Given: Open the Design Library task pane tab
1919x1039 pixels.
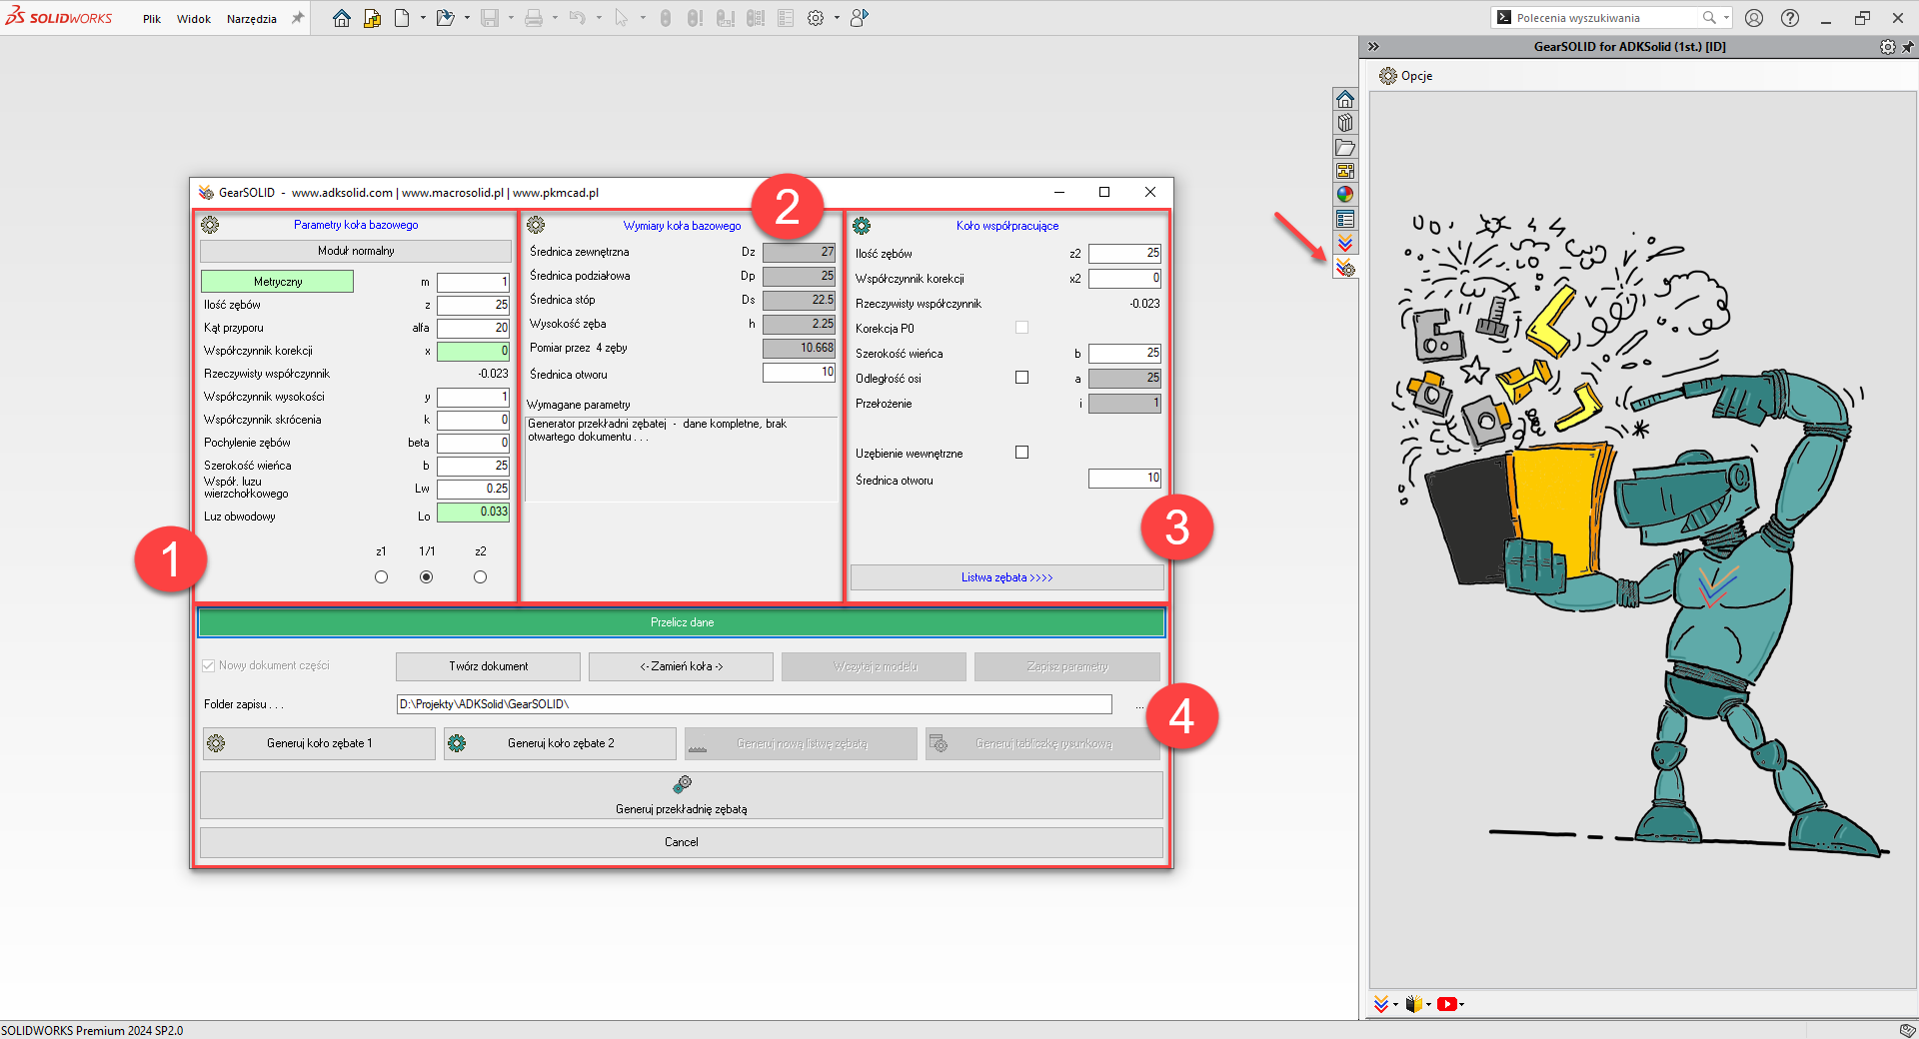Looking at the screenshot, I should (x=1345, y=123).
